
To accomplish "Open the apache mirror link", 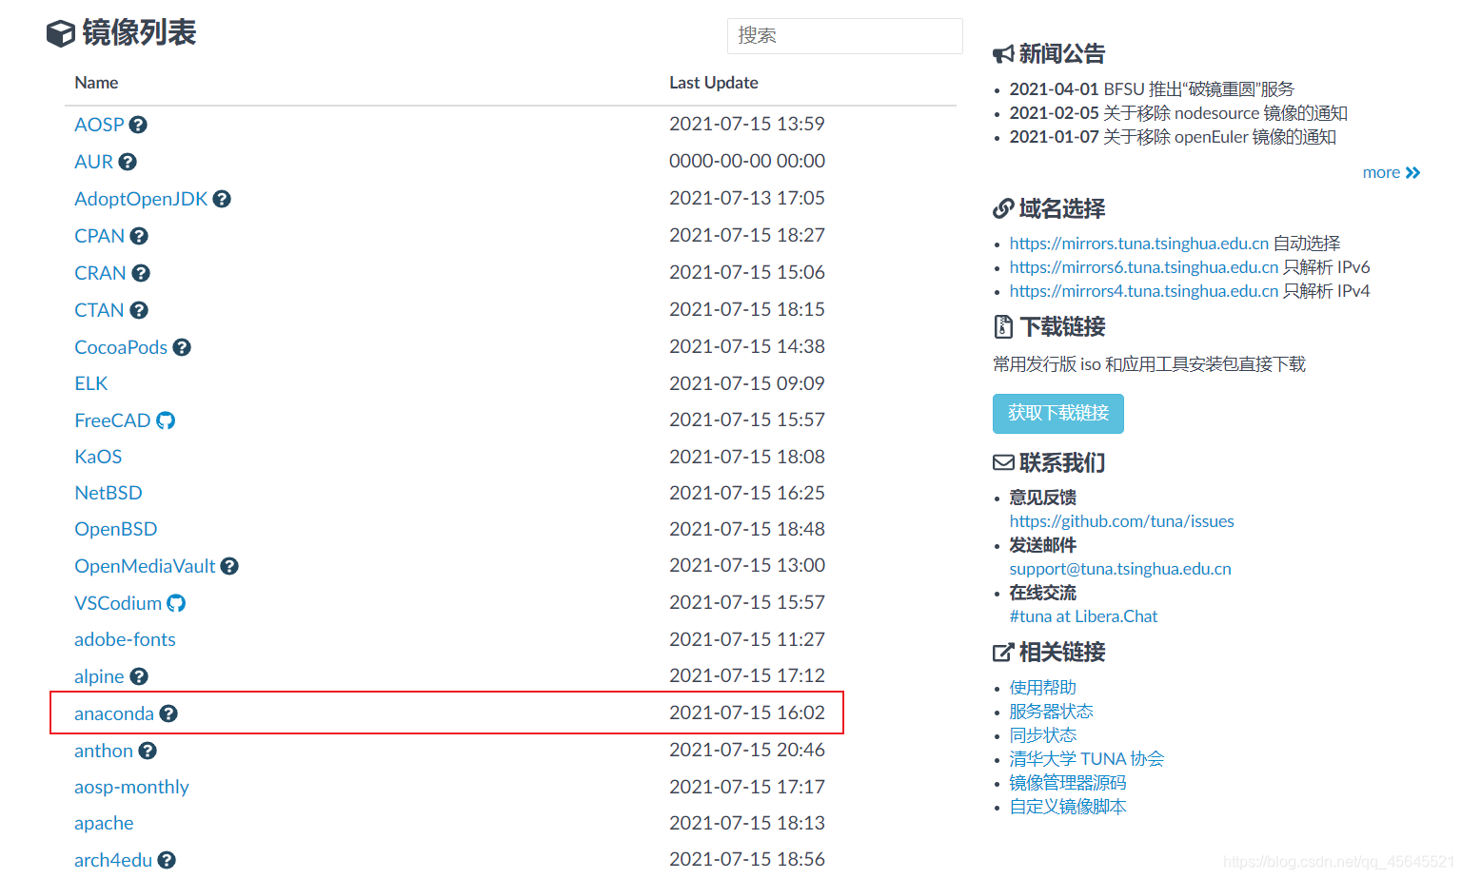I will coord(104,823).
